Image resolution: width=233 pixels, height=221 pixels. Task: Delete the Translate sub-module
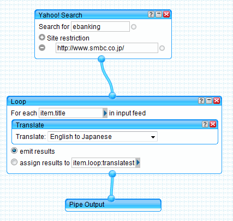coord(213,124)
